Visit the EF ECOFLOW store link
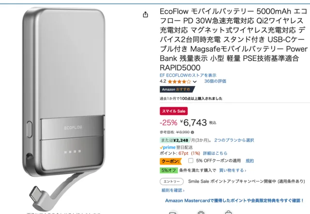 (188, 75)
